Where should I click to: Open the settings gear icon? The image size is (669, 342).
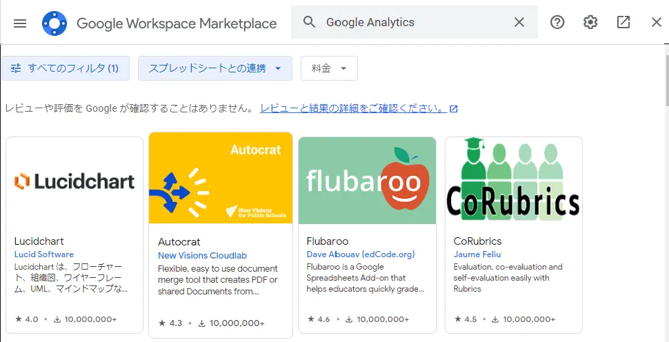point(590,22)
